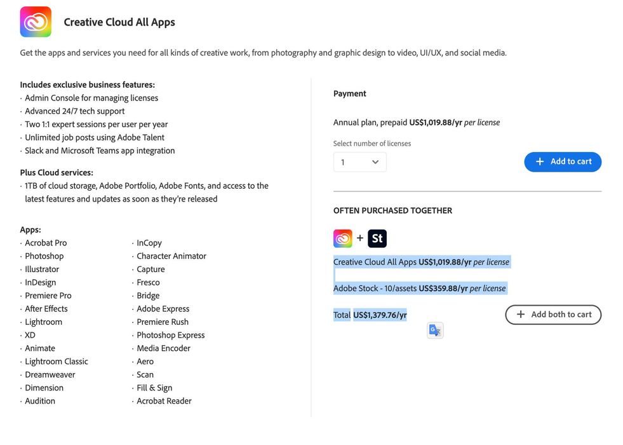Click Unlimited job posts using Adobe Talent

[95, 137]
